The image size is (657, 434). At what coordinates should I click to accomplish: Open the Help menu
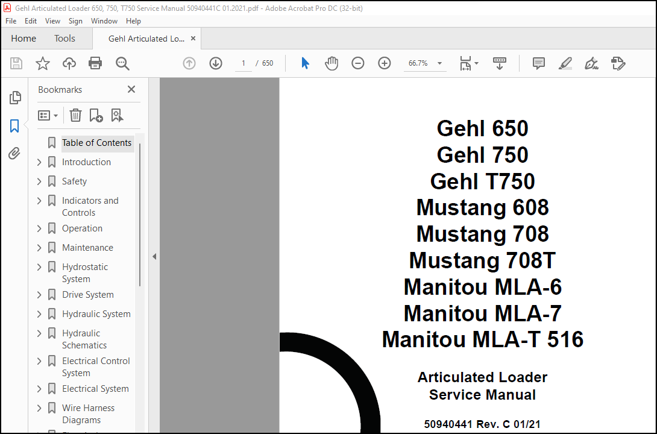tap(133, 21)
